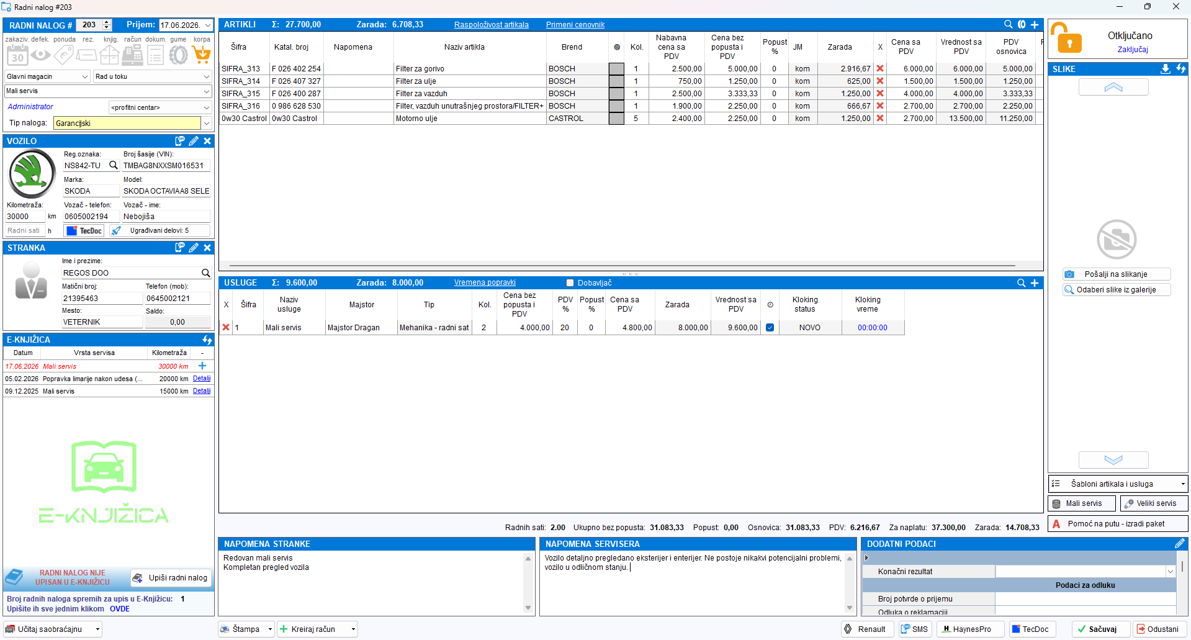1191x640 pixels.
Task: Clear the vehicle with VOZILO X icon
Action: 207,141
